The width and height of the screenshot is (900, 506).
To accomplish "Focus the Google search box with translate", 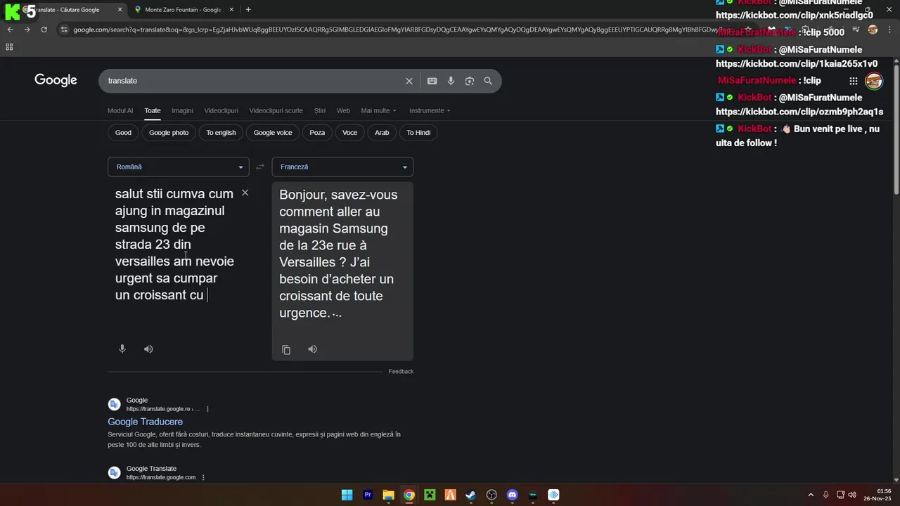I will 253,81.
